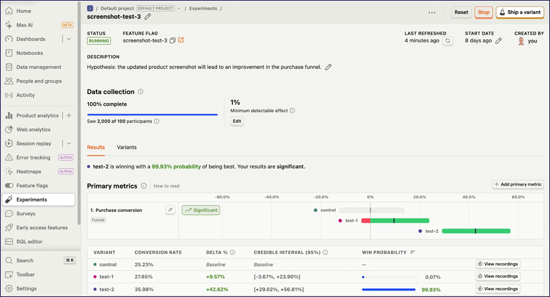This screenshot has height=297, width=550.
Task: Open Early access features
Action: pos(42,228)
